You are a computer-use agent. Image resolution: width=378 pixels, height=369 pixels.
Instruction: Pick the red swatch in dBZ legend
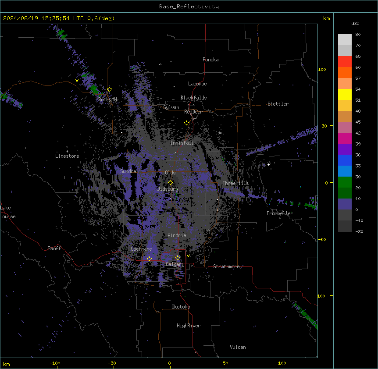[345, 61]
